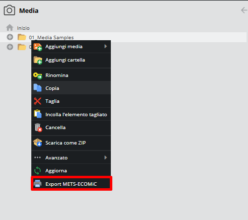Click the Cancella trash can icon
248x220 pixels.
pos(38,128)
